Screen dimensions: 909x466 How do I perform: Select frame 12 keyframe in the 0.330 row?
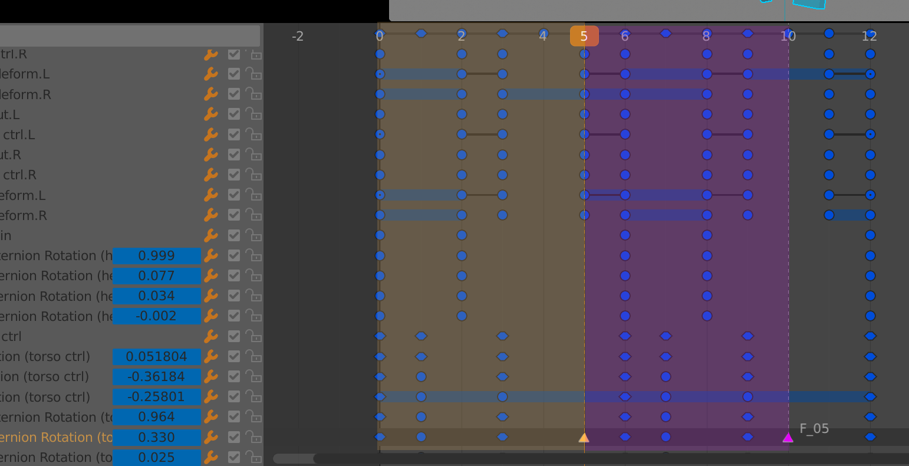coord(870,437)
